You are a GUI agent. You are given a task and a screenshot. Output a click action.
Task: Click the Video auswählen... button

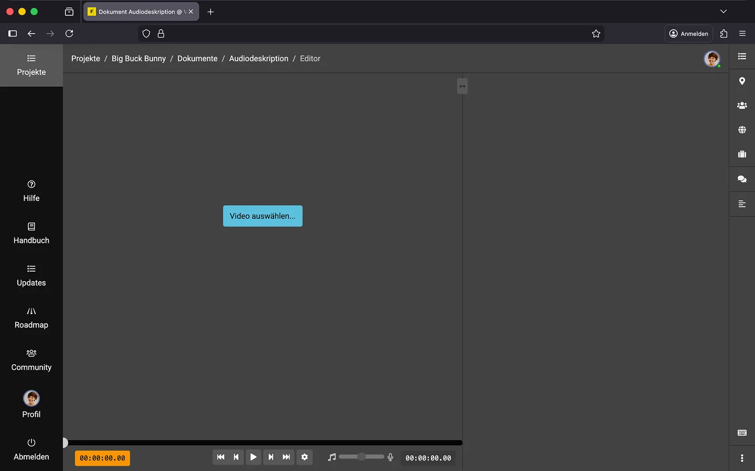pyautogui.click(x=263, y=216)
